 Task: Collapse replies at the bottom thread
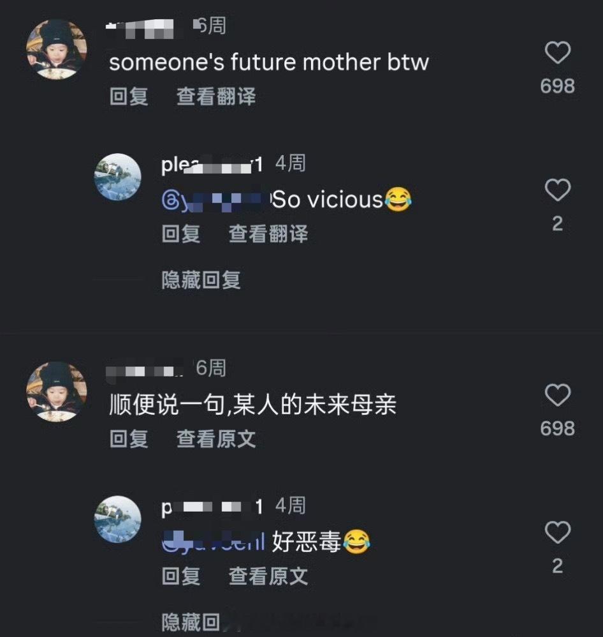click(191, 622)
